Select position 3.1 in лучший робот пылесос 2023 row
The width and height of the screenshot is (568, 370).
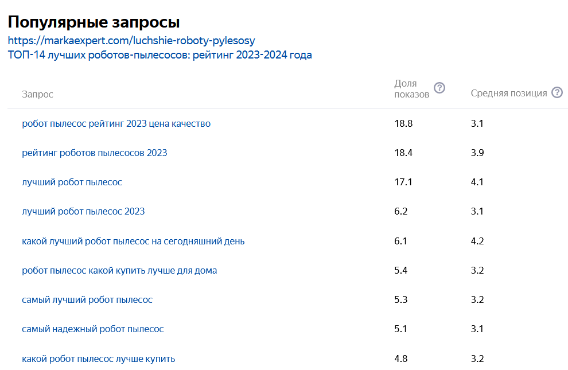coord(477,212)
